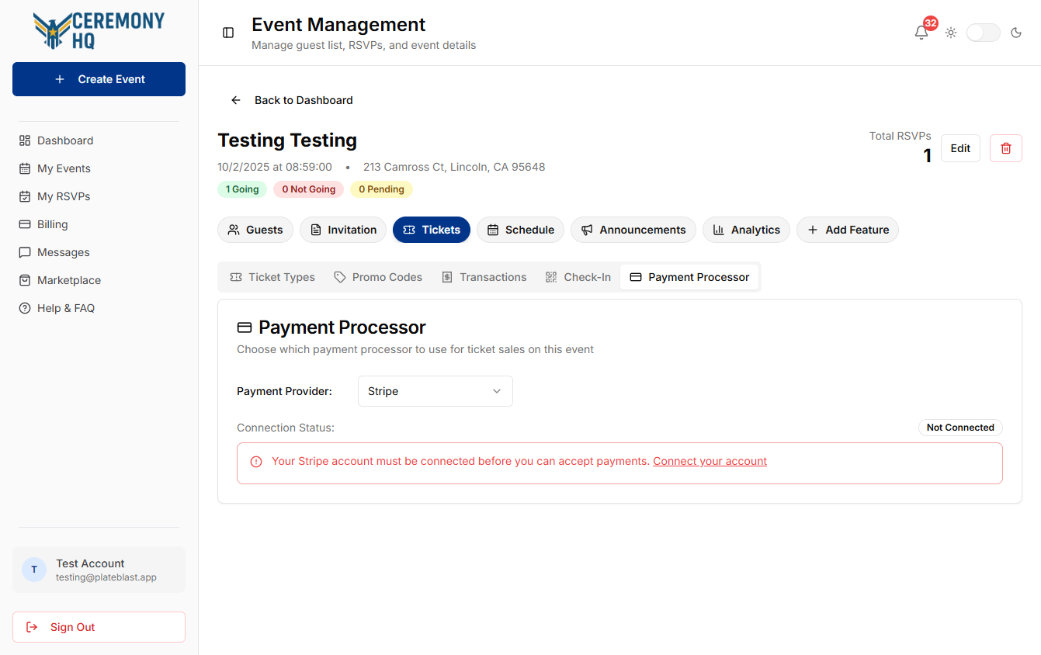
Task: Click the Edit event button
Action: coord(960,148)
